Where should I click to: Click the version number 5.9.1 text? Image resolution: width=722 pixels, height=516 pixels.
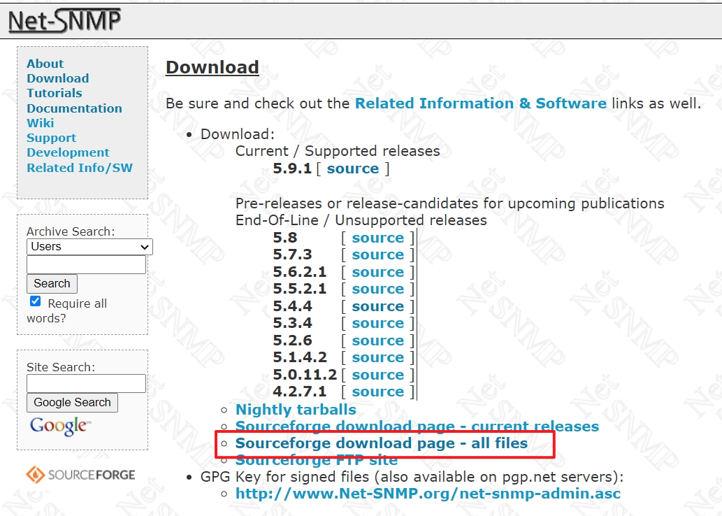click(x=292, y=169)
